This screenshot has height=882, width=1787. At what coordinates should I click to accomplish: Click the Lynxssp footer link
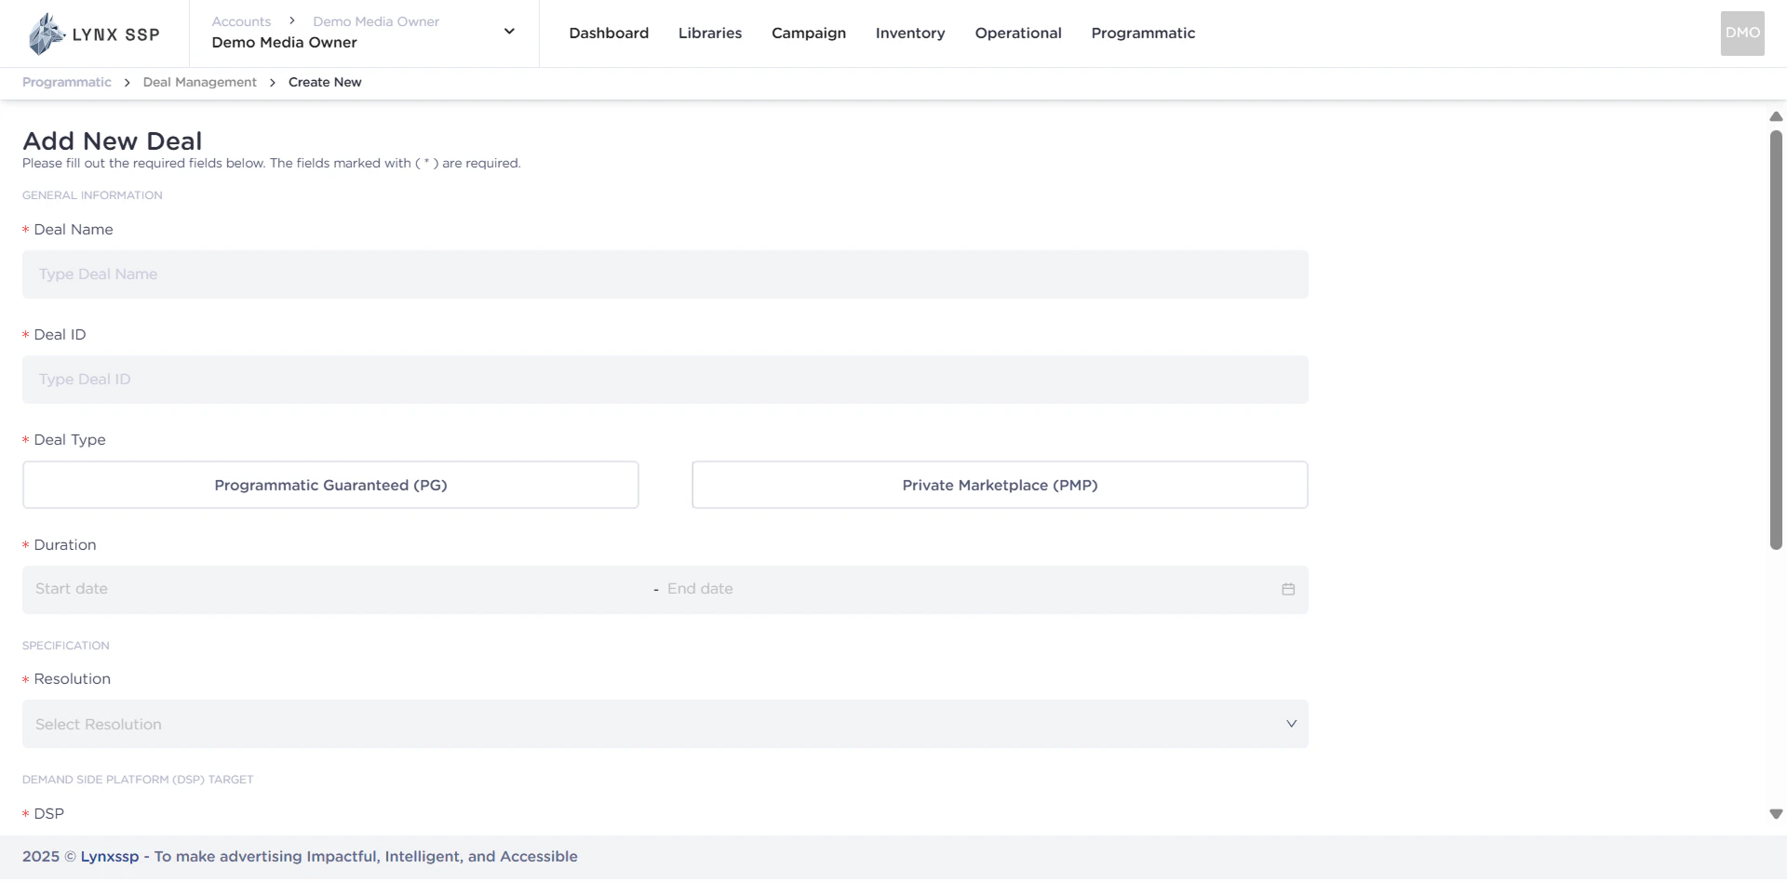tap(109, 856)
